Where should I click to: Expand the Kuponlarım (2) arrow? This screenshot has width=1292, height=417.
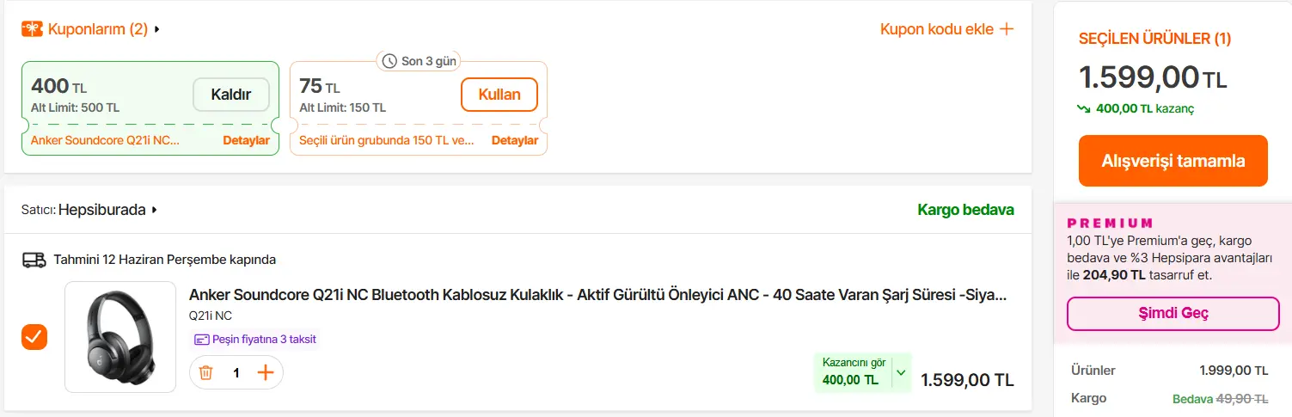(x=157, y=29)
